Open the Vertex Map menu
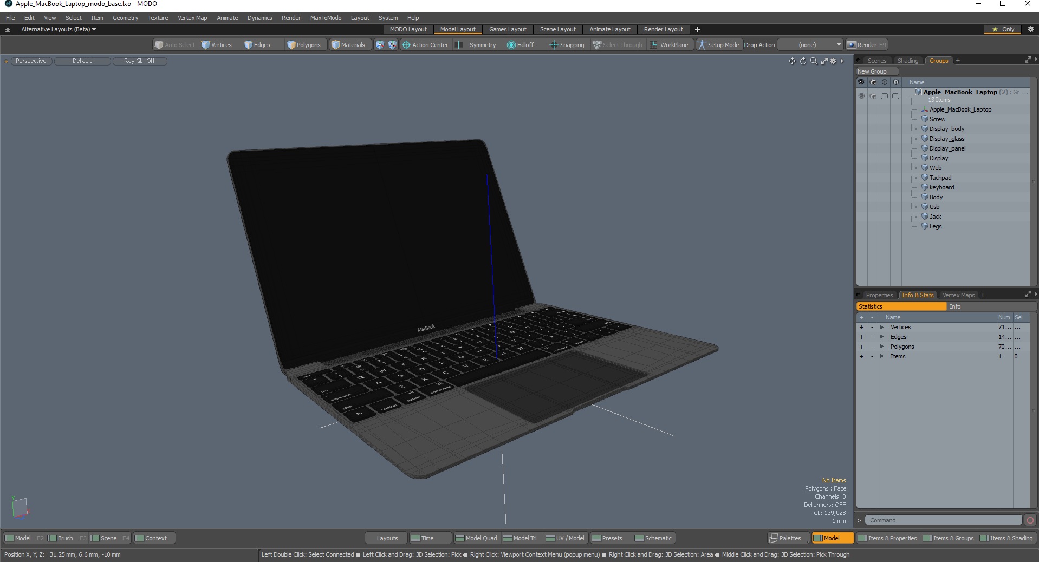 click(192, 18)
